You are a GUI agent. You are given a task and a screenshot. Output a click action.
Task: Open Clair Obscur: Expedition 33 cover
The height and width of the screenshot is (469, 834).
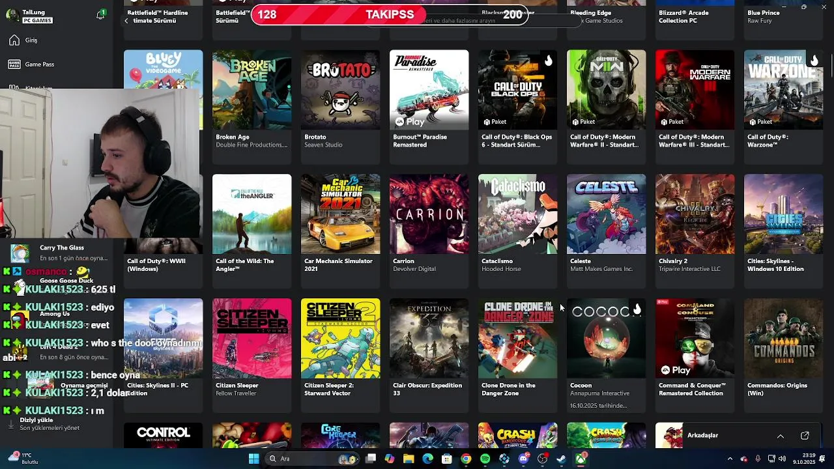[429, 339]
